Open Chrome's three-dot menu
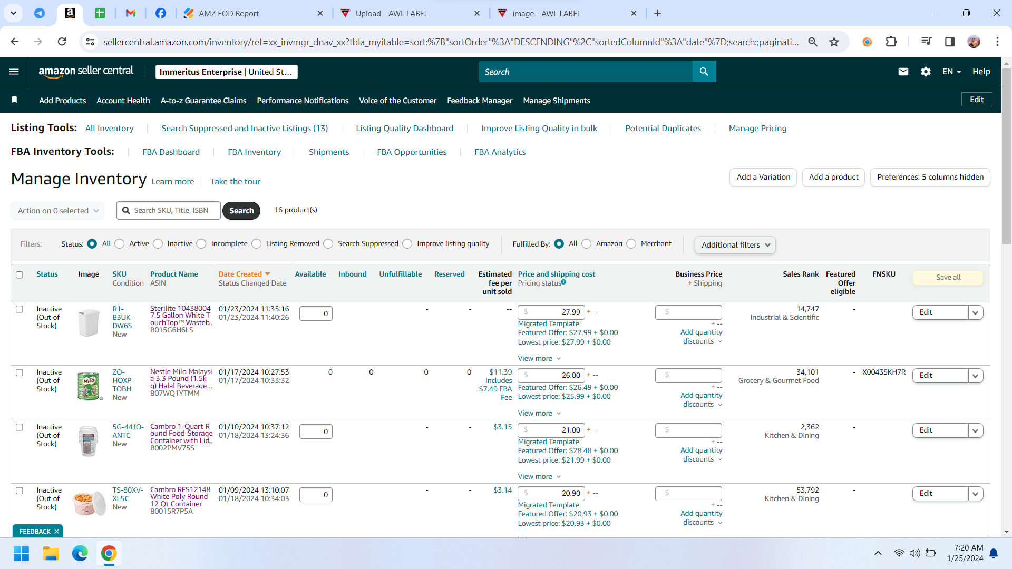Viewport: 1012px width, 569px height. coord(997,42)
